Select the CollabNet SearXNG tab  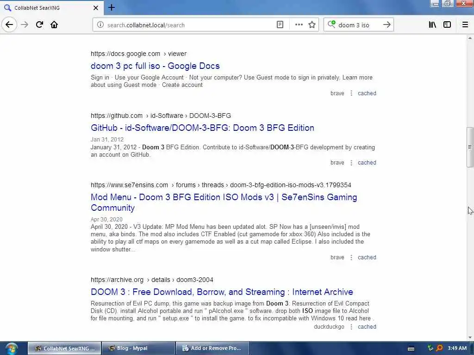coord(51,8)
